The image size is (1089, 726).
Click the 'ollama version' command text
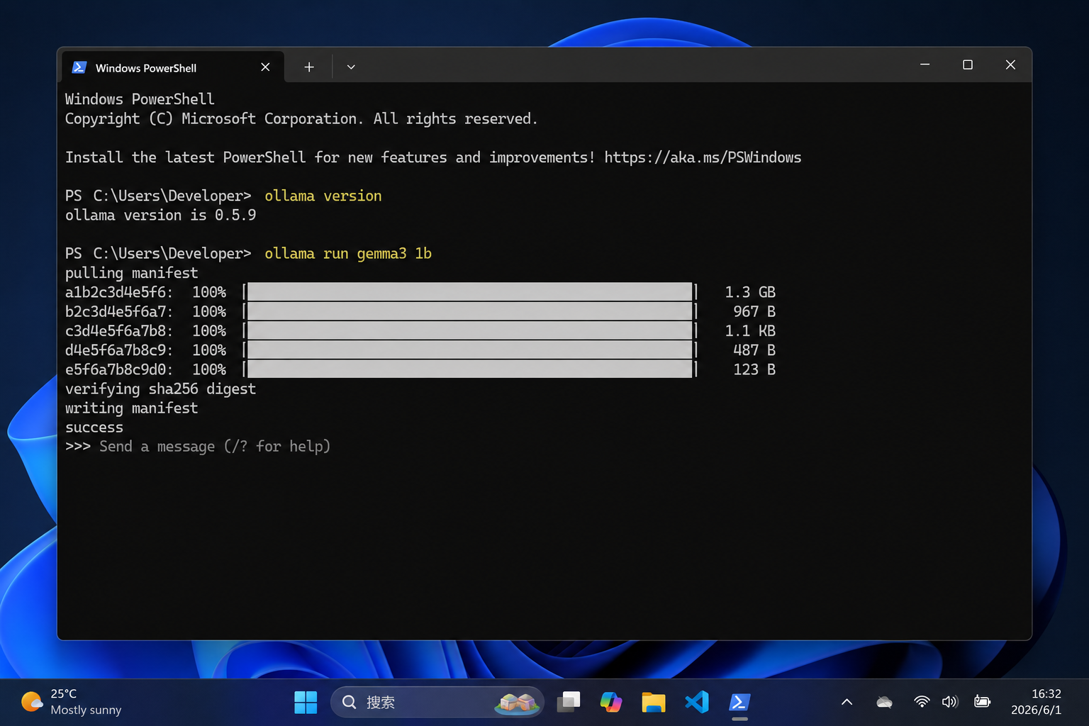pos(323,196)
